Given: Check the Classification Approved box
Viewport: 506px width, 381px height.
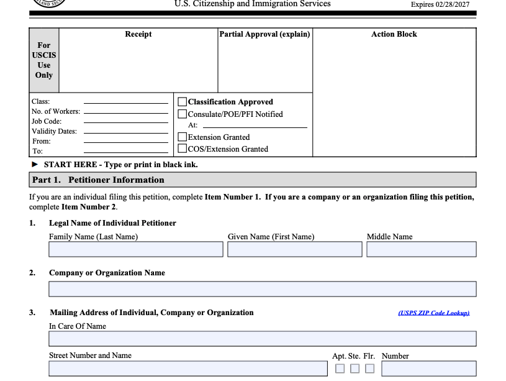Looking at the screenshot, I should point(183,102).
